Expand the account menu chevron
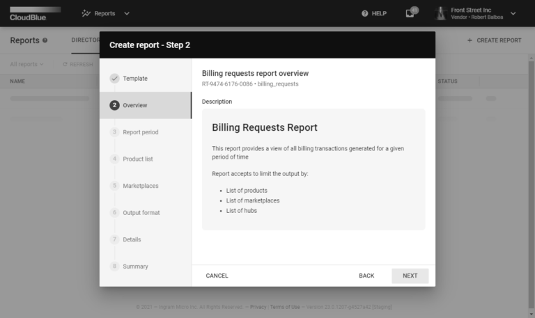 513,13
